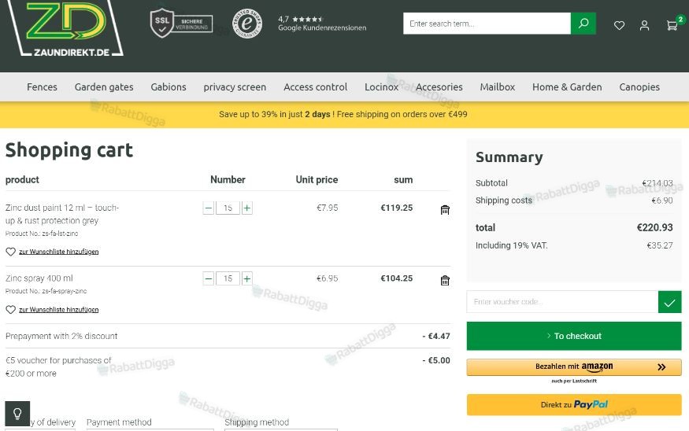Open the Accesories menu

coord(439,87)
